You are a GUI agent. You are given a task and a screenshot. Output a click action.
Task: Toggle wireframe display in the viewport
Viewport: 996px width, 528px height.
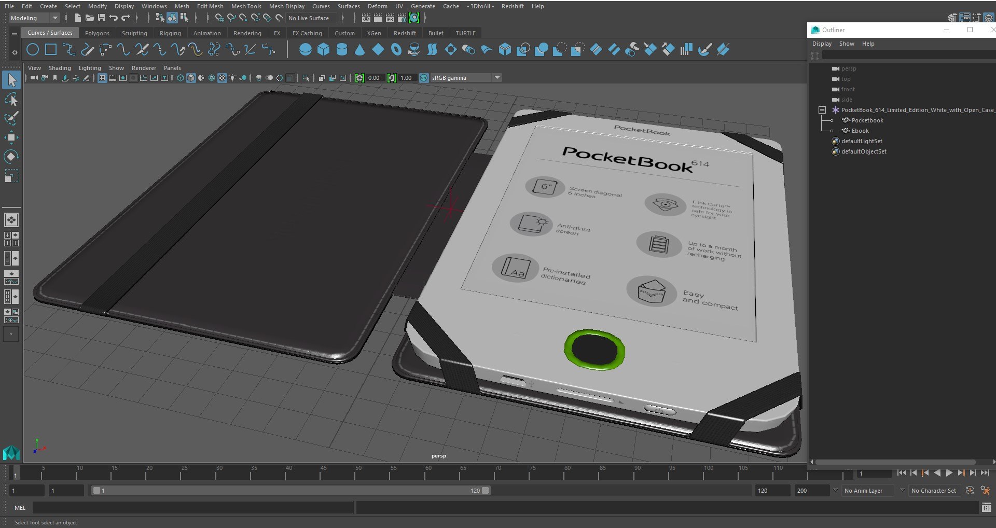coord(181,78)
